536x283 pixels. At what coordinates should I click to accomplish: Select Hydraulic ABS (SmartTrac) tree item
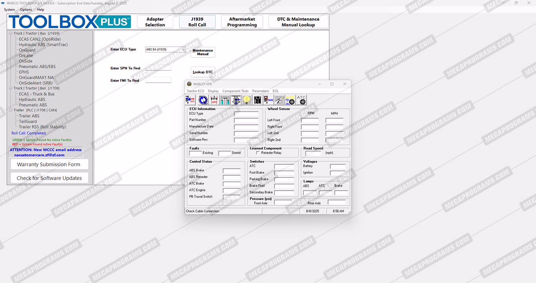point(43,45)
